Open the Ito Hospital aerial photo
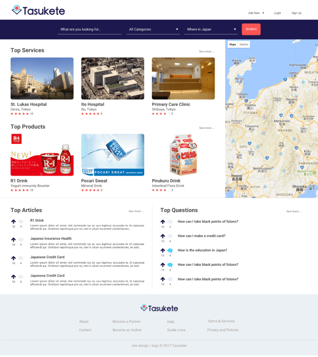Viewport: 318px width, 357px height. point(112,79)
